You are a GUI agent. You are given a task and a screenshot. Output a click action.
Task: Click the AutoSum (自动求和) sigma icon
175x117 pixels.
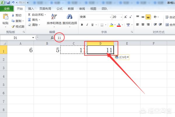coord(29,15)
